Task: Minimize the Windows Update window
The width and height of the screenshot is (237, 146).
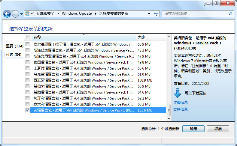Action: tap(208, 3)
